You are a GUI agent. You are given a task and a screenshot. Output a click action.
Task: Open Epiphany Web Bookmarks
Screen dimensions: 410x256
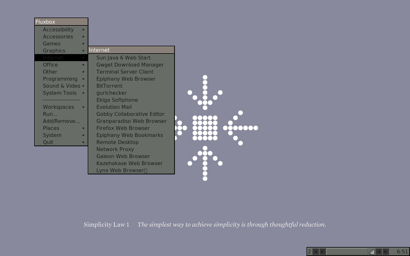(131, 135)
